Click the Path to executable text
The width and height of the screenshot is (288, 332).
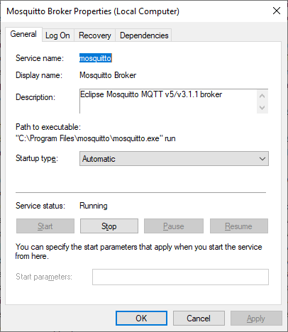96,138
